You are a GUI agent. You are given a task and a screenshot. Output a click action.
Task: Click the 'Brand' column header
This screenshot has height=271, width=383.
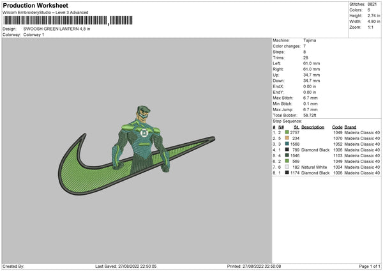(350, 127)
